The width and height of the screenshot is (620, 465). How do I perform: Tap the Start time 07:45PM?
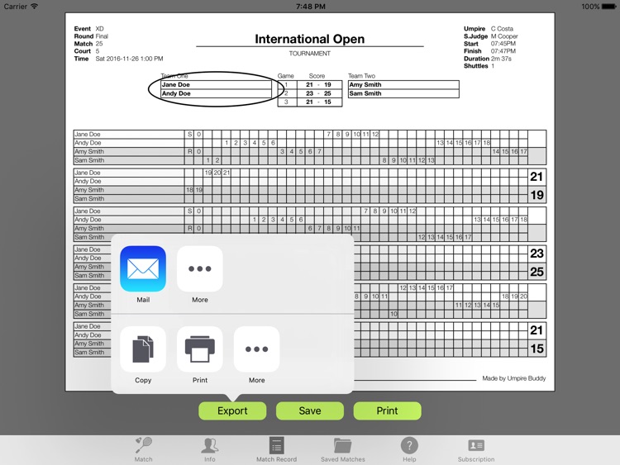tap(503, 44)
